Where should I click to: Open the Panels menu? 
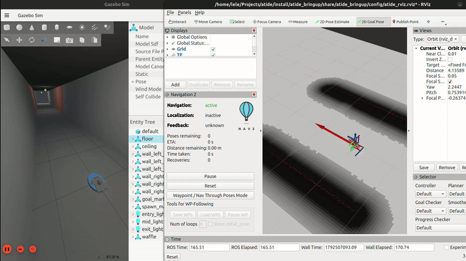coord(184,12)
